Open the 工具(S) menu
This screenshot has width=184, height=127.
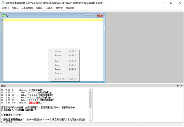49,8
